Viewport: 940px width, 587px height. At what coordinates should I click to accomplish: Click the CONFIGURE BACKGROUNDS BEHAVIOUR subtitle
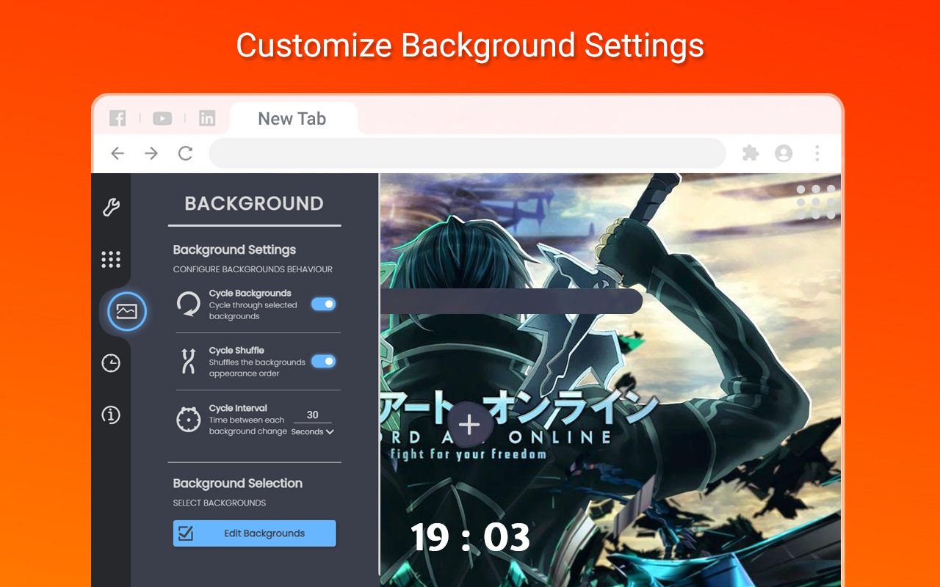(x=253, y=269)
